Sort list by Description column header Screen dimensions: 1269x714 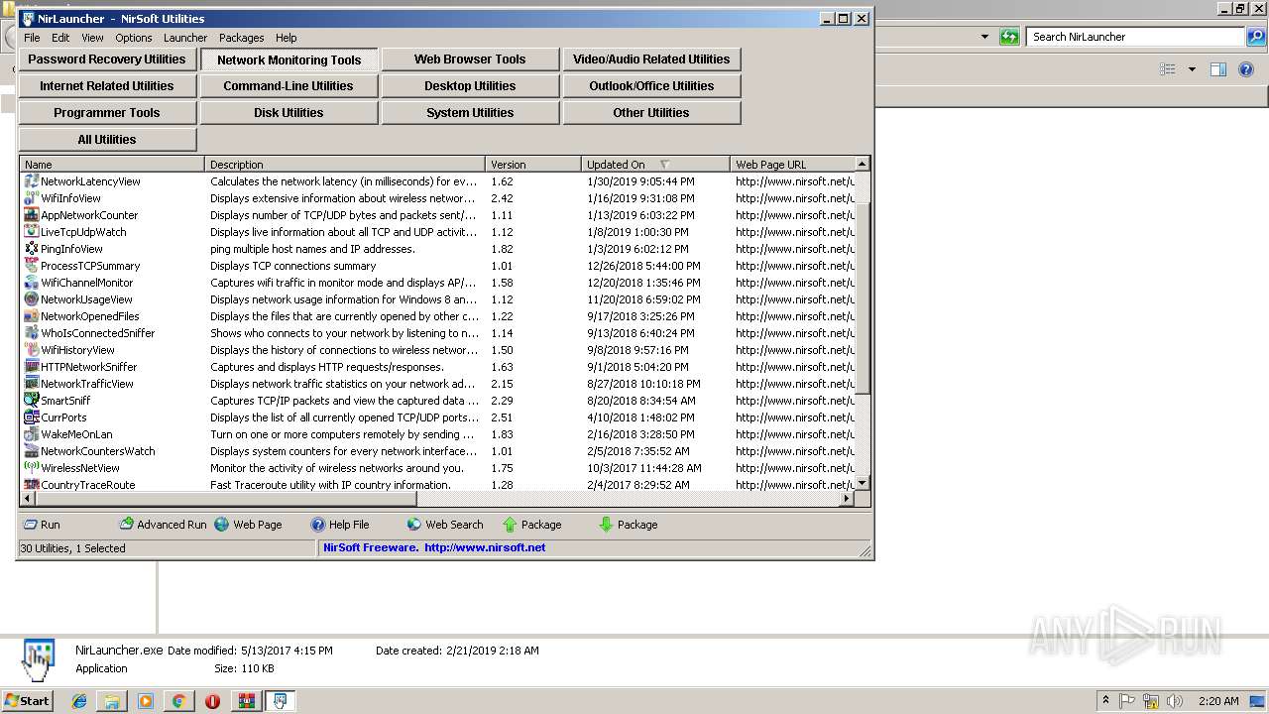(345, 165)
